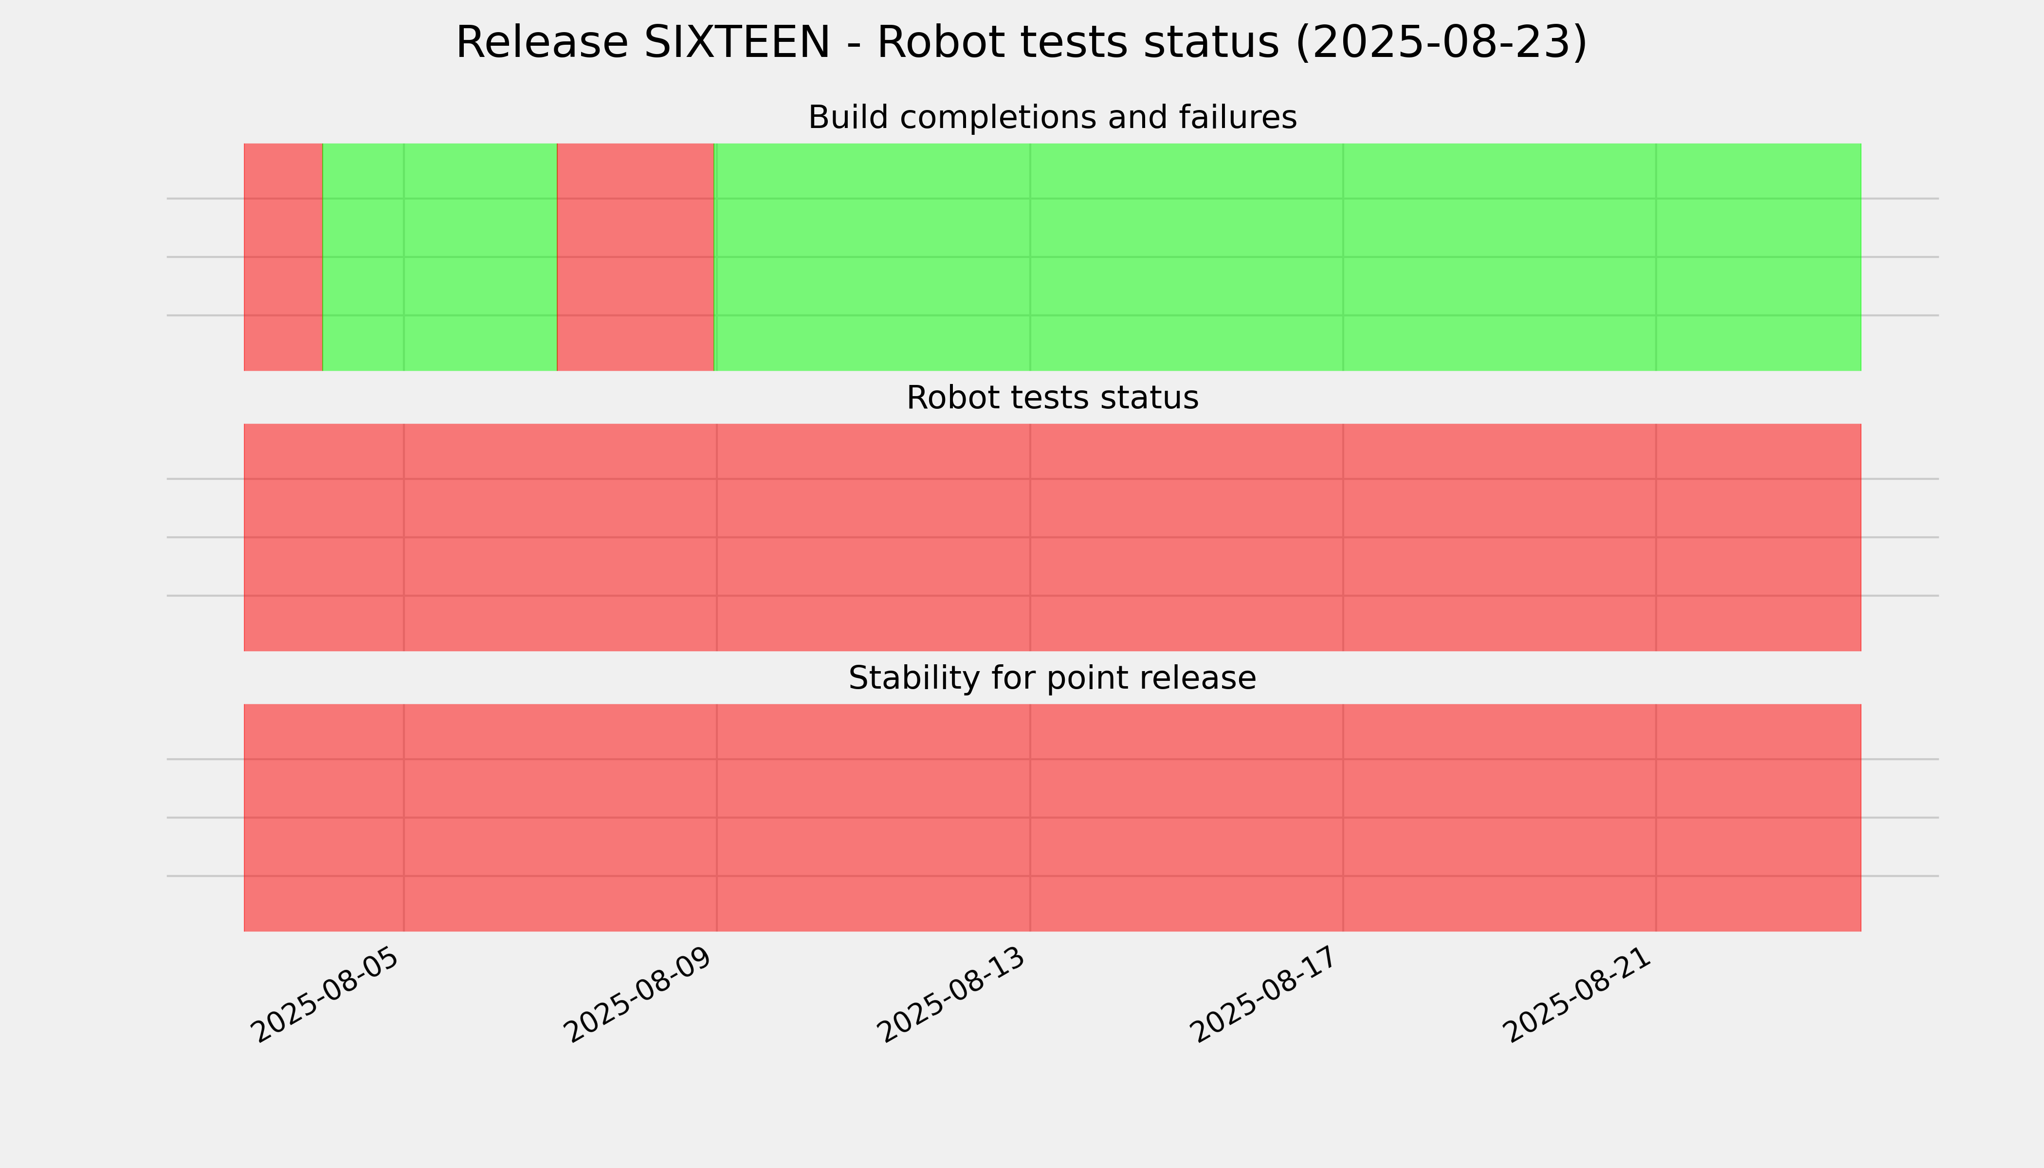
Task: Click the first red failure block in build chart
Action: (x=283, y=256)
